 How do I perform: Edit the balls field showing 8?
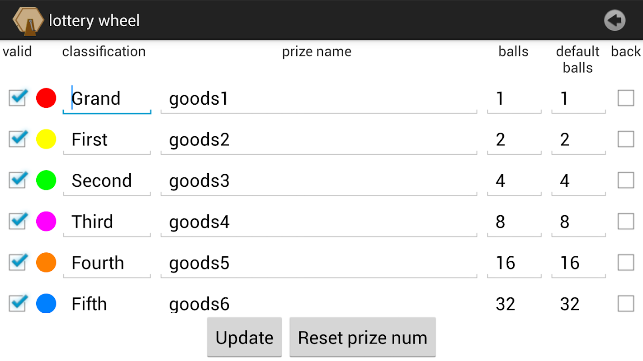tap(514, 222)
